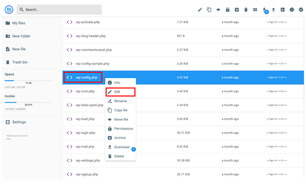This screenshot has height=184, width=306.
Task: Click the Upload icon in the toolbar
Action: point(273,9)
